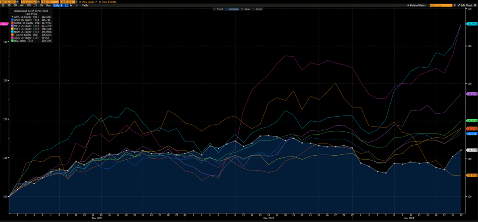
Task: Open the Daily periodicity dropdown
Action: pos(58,6)
